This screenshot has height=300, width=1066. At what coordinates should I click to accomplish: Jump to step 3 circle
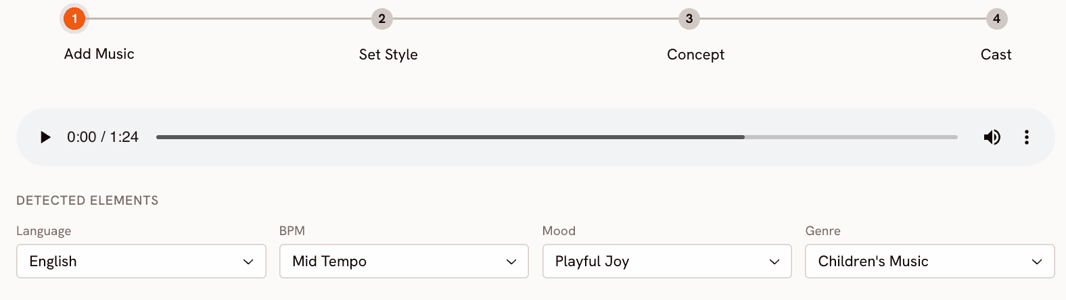(x=689, y=18)
